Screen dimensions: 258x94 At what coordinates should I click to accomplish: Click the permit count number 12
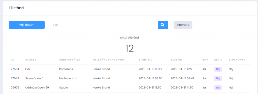[x=130, y=48]
